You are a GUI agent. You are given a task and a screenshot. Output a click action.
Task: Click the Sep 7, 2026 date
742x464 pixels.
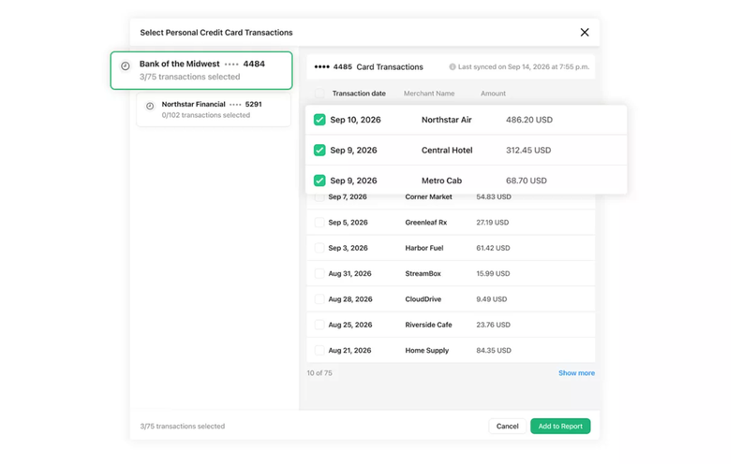click(x=348, y=197)
